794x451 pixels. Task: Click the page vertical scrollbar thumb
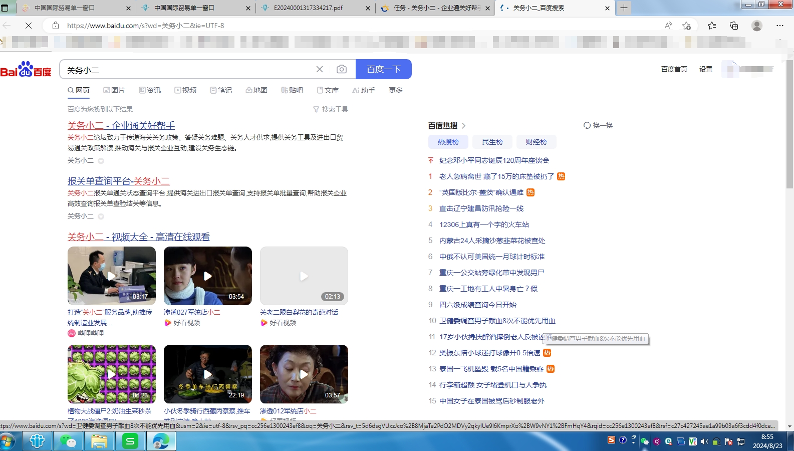coord(789,124)
